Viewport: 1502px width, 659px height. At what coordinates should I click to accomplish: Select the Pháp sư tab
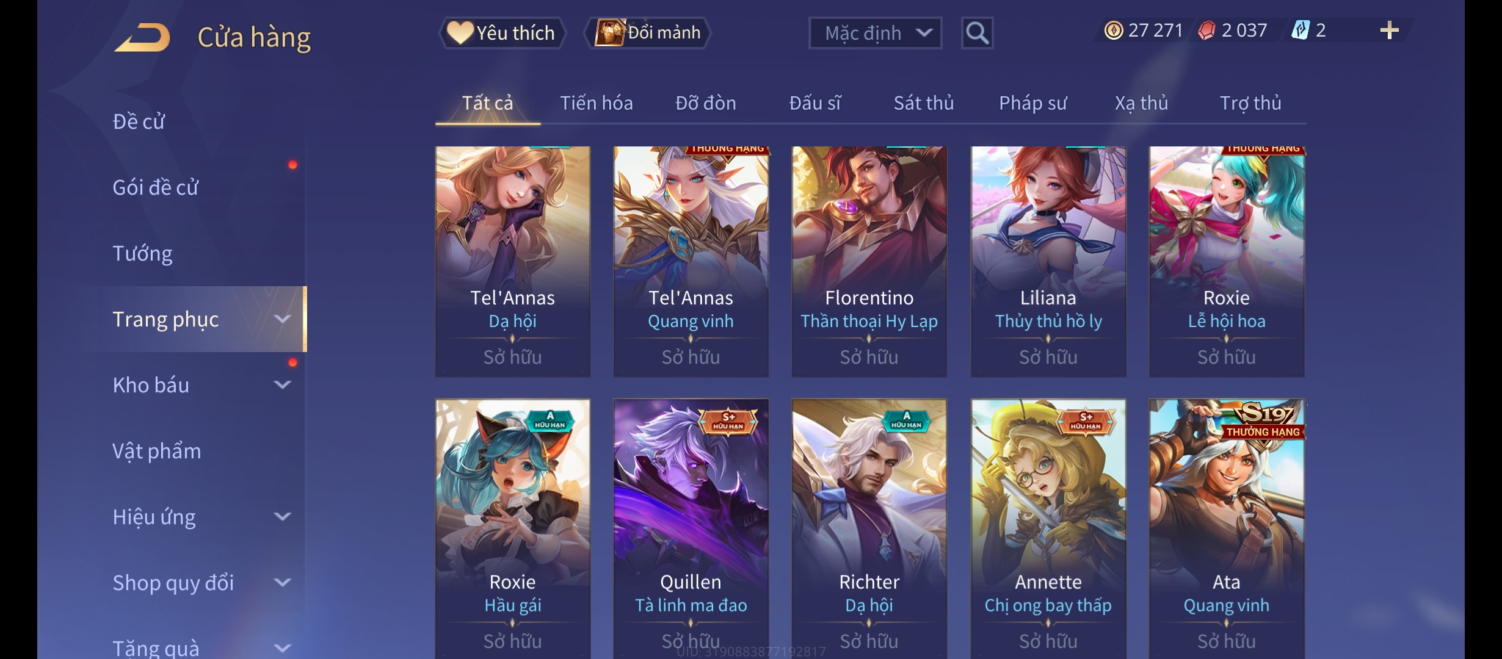coord(1032,103)
